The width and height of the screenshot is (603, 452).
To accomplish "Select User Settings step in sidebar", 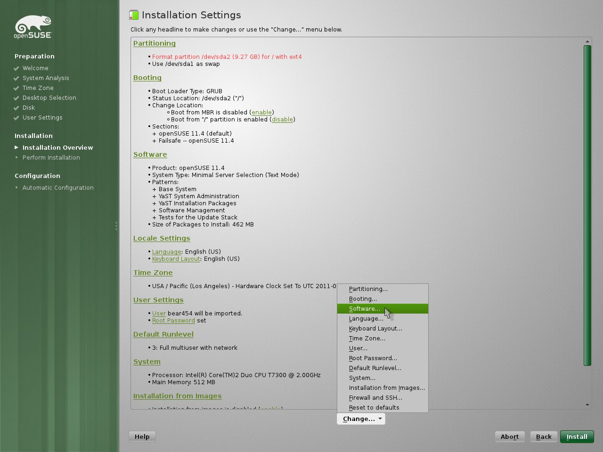I will [42, 118].
